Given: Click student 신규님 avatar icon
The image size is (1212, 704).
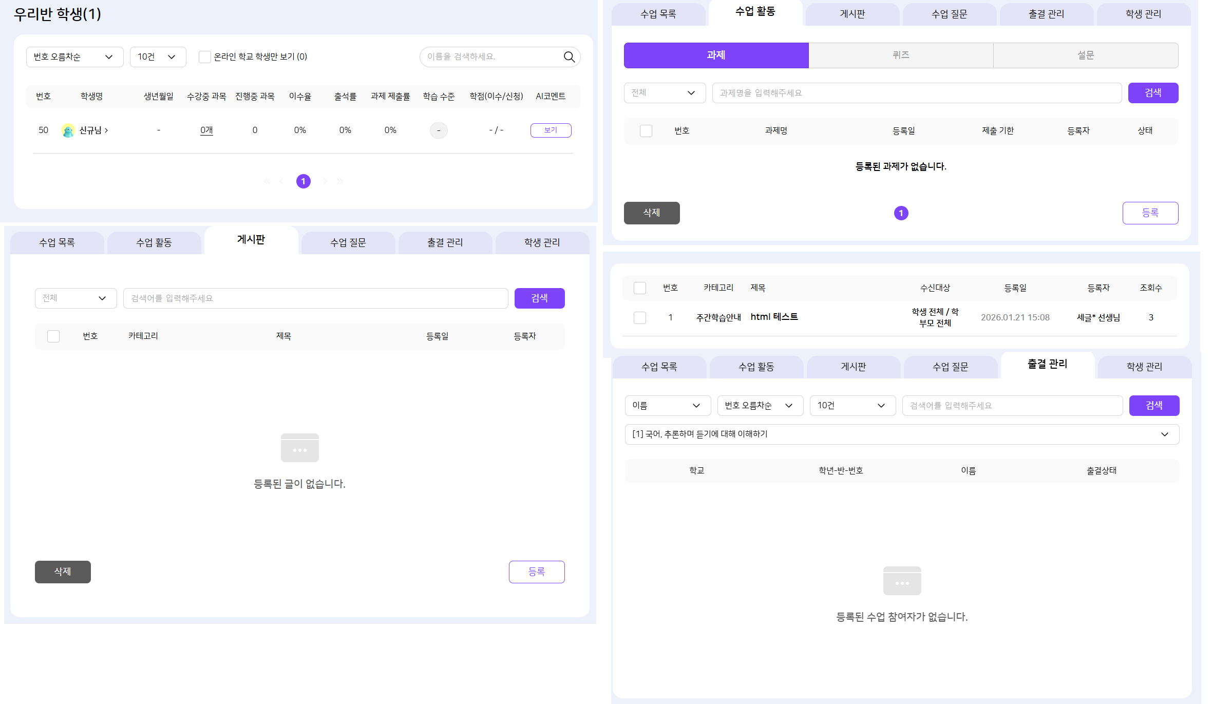Looking at the screenshot, I should pyautogui.click(x=68, y=130).
